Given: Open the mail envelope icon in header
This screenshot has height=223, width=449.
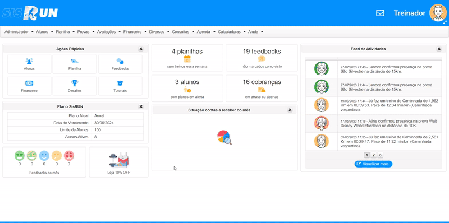Looking at the screenshot, I should 380,13.
